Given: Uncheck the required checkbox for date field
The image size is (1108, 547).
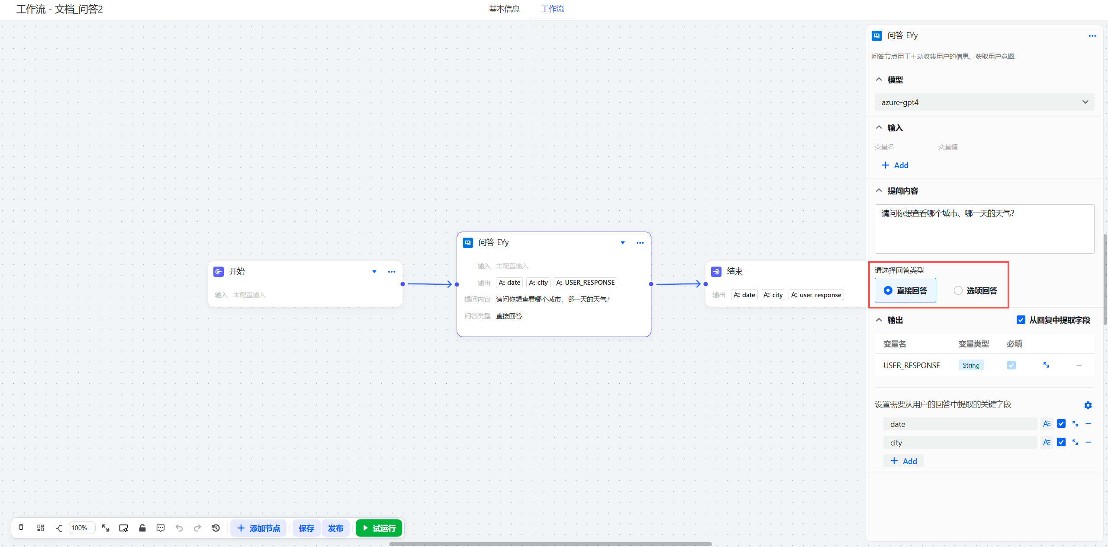Looking at the screenshot, I should click(x=1061, y=423).
